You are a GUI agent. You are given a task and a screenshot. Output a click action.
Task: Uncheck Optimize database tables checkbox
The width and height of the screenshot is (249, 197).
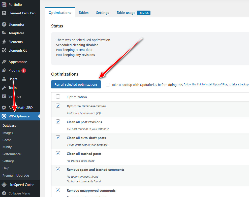point(58,106)
